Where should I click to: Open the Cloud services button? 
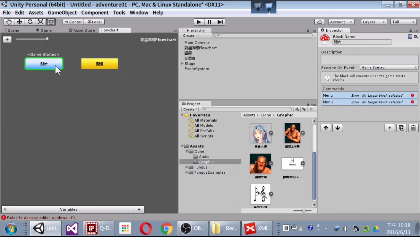(x=320, y=22)
